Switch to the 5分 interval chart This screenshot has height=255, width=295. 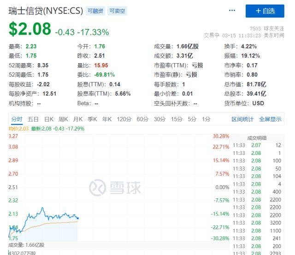click(192, 119)
